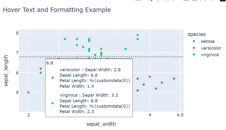Image resolution: width=226 pixels, height=130 pixels.
Task: Click the Plotly logo icon
Action: [x=223, y=1]
